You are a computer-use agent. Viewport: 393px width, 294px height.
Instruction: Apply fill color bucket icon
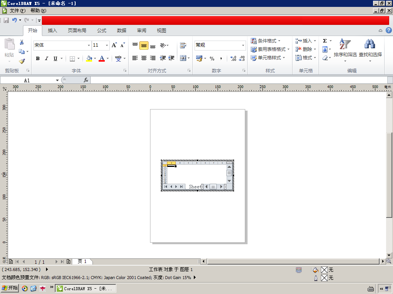tap(89, 59)
